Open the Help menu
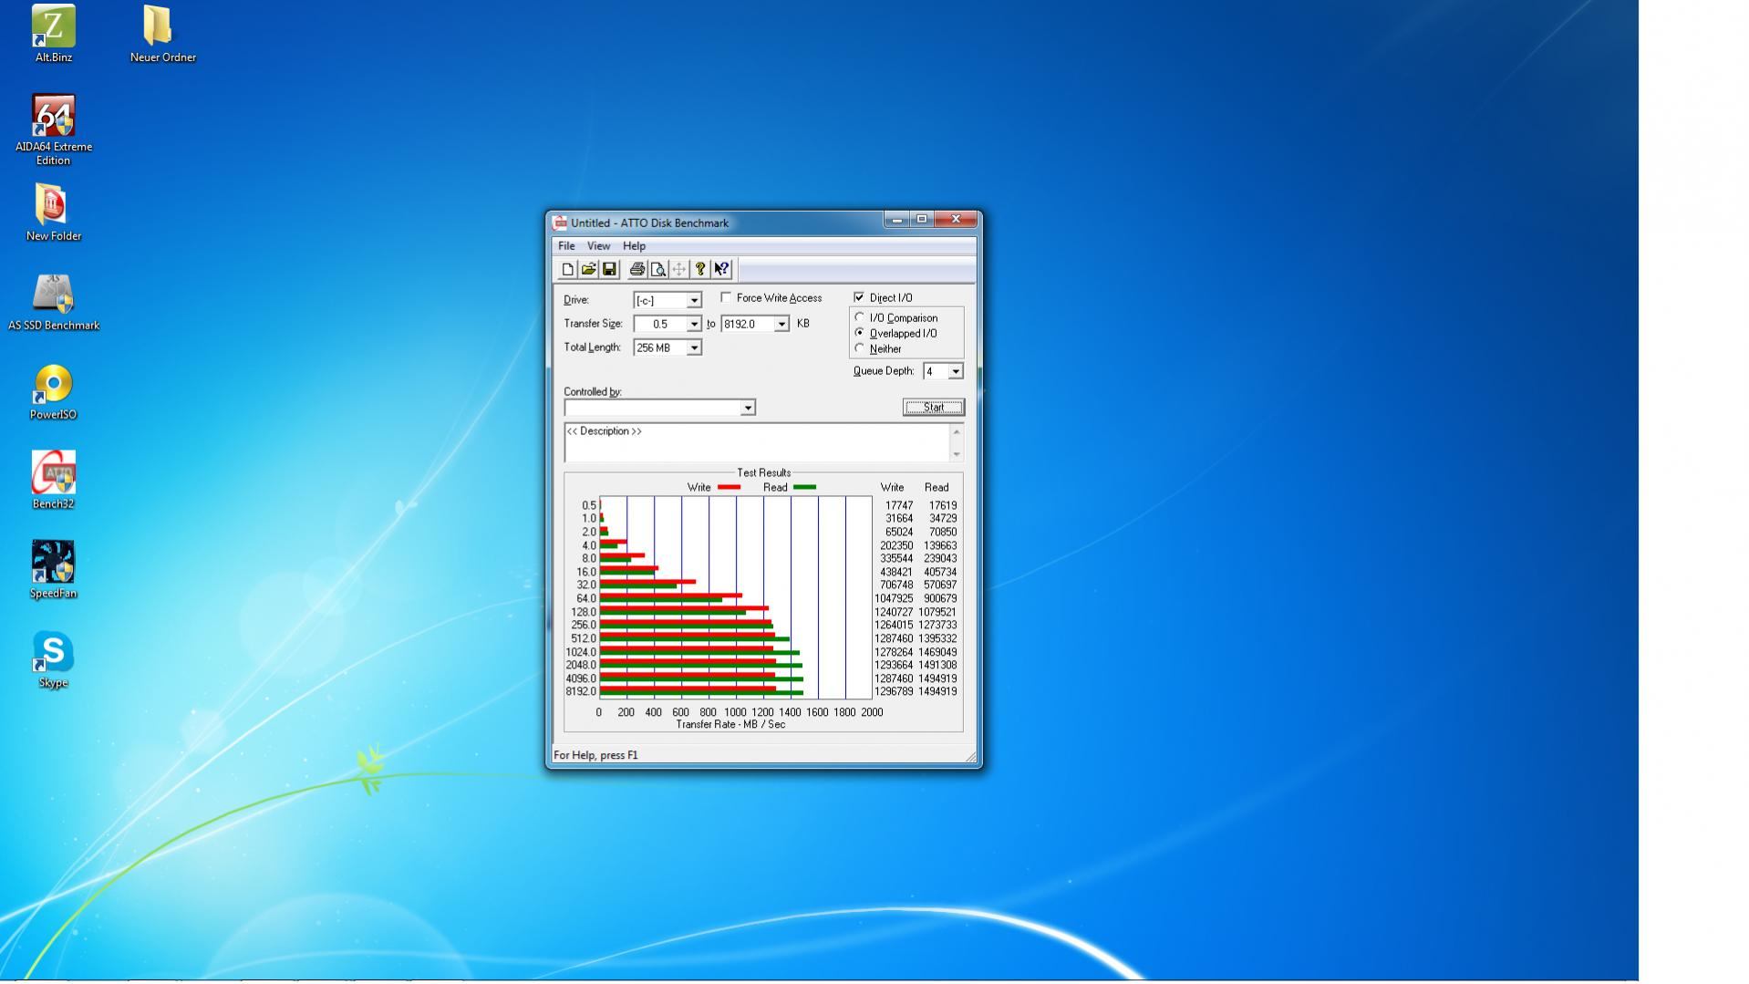Image resolution: width=1749 pixels, height=984 pixels. tap(634, 245)
